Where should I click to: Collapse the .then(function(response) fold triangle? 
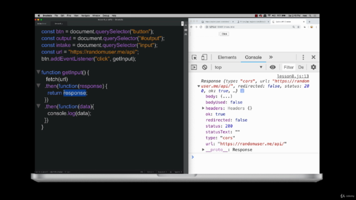(x=38, y=86)
